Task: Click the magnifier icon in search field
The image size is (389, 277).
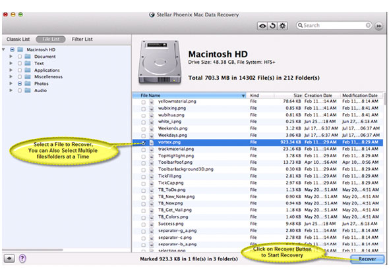Action: coord(300,25)
